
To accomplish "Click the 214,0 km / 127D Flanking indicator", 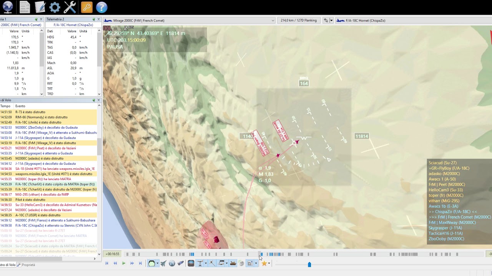I will point(299,20).
